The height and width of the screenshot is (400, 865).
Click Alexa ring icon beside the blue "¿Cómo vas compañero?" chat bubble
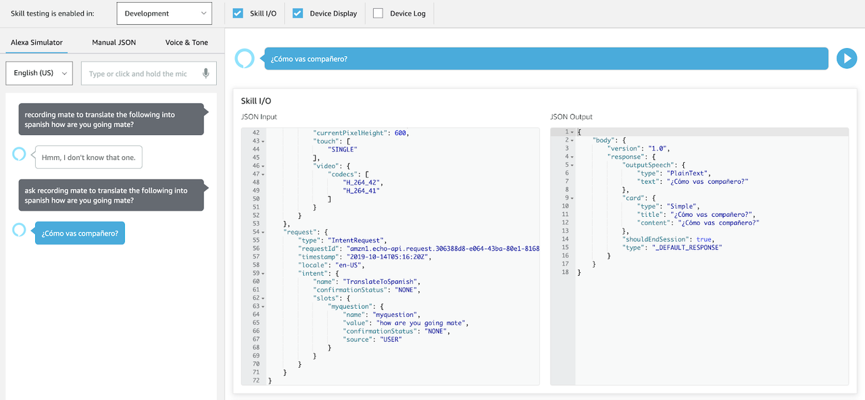tap(19, 230)
